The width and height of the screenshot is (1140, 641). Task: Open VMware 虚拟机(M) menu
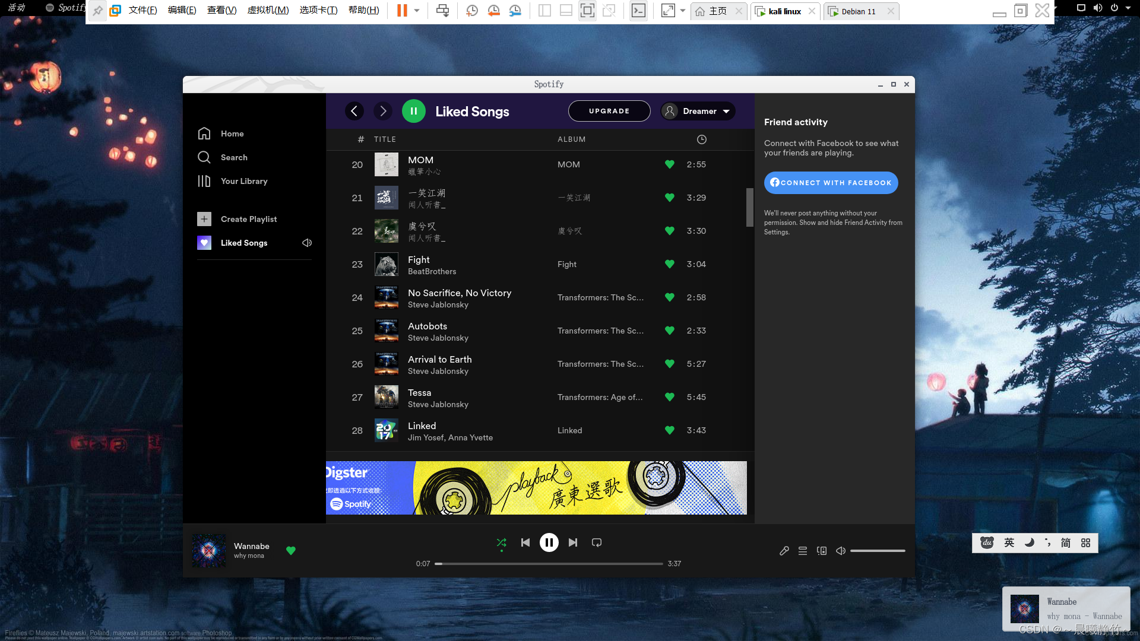pyautogui.click(x=268, y=11)
